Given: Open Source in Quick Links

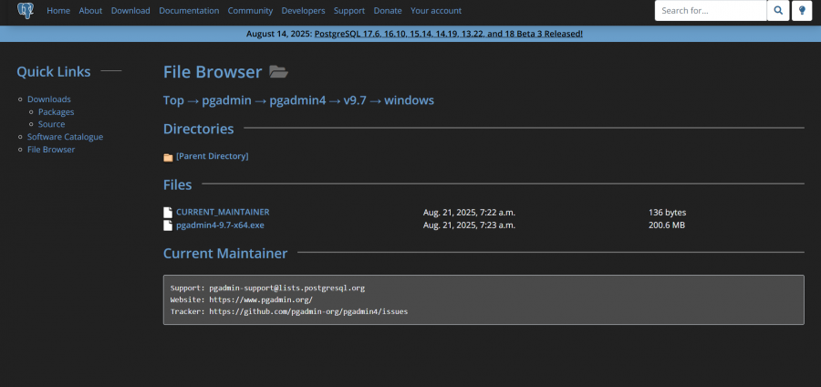Looking at the screenshot, I should [52, 124].
